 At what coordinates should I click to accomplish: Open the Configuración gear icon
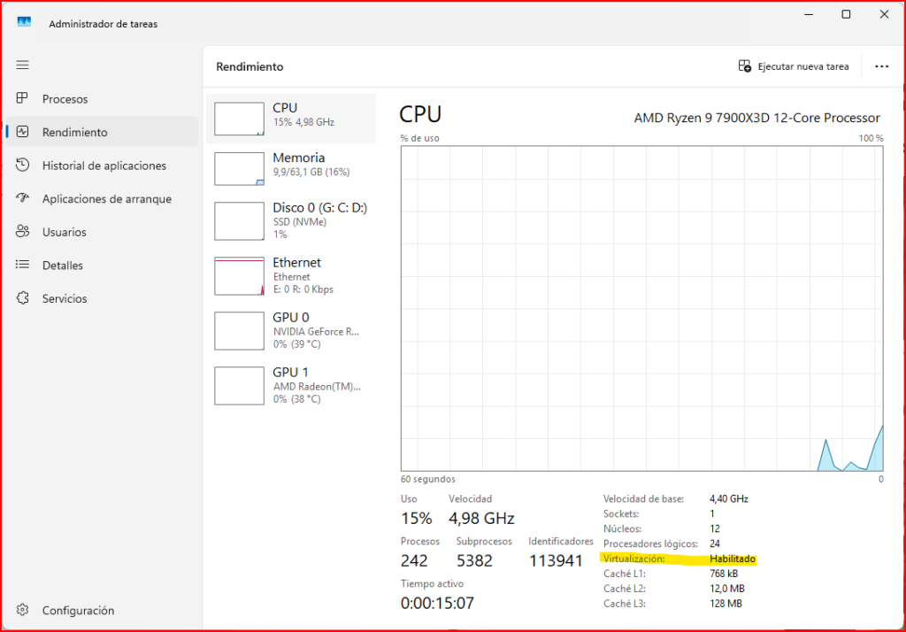23,610
